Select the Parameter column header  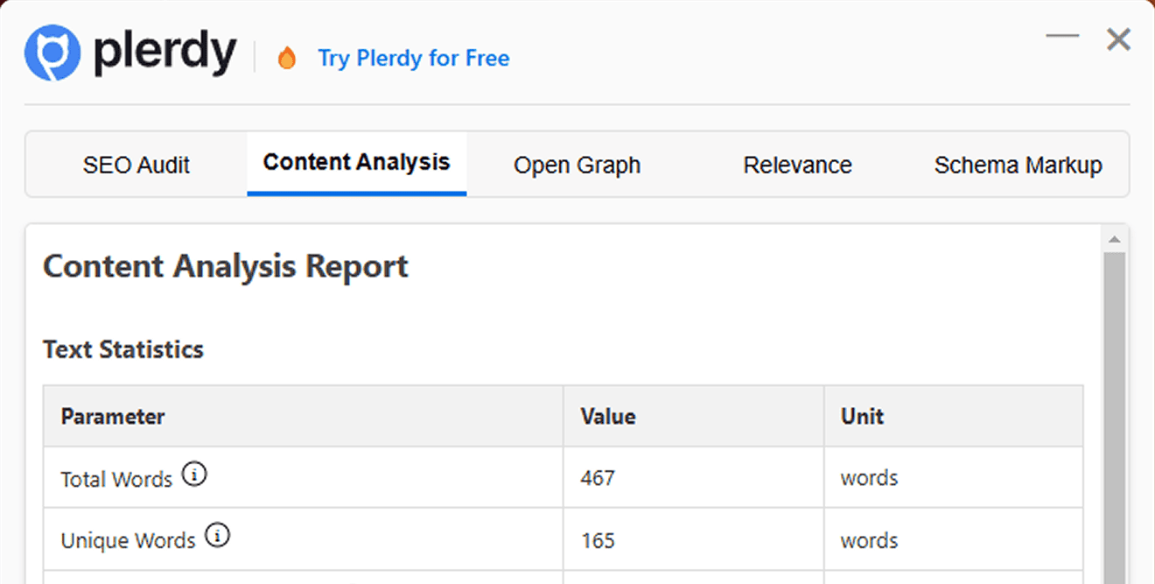click(112, 416)
